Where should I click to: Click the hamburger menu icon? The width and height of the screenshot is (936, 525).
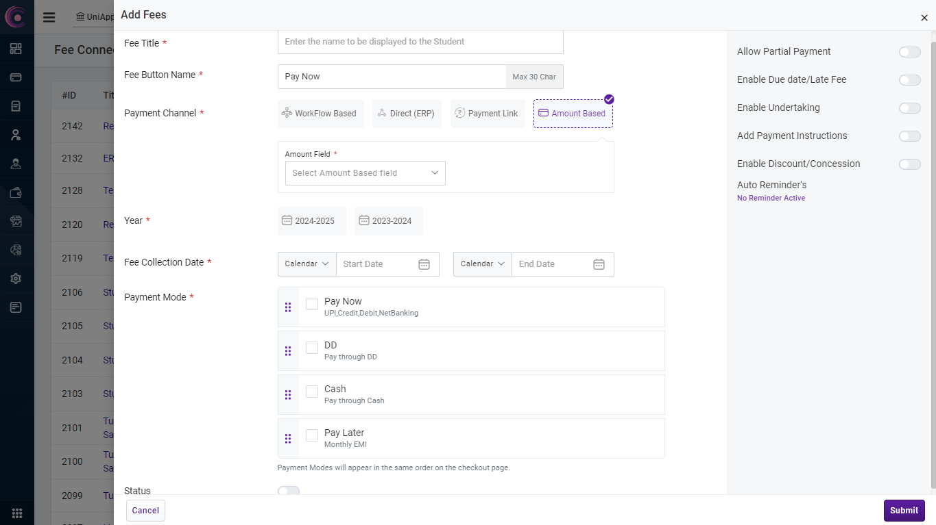pyautogui.click(x=49, y=17)
